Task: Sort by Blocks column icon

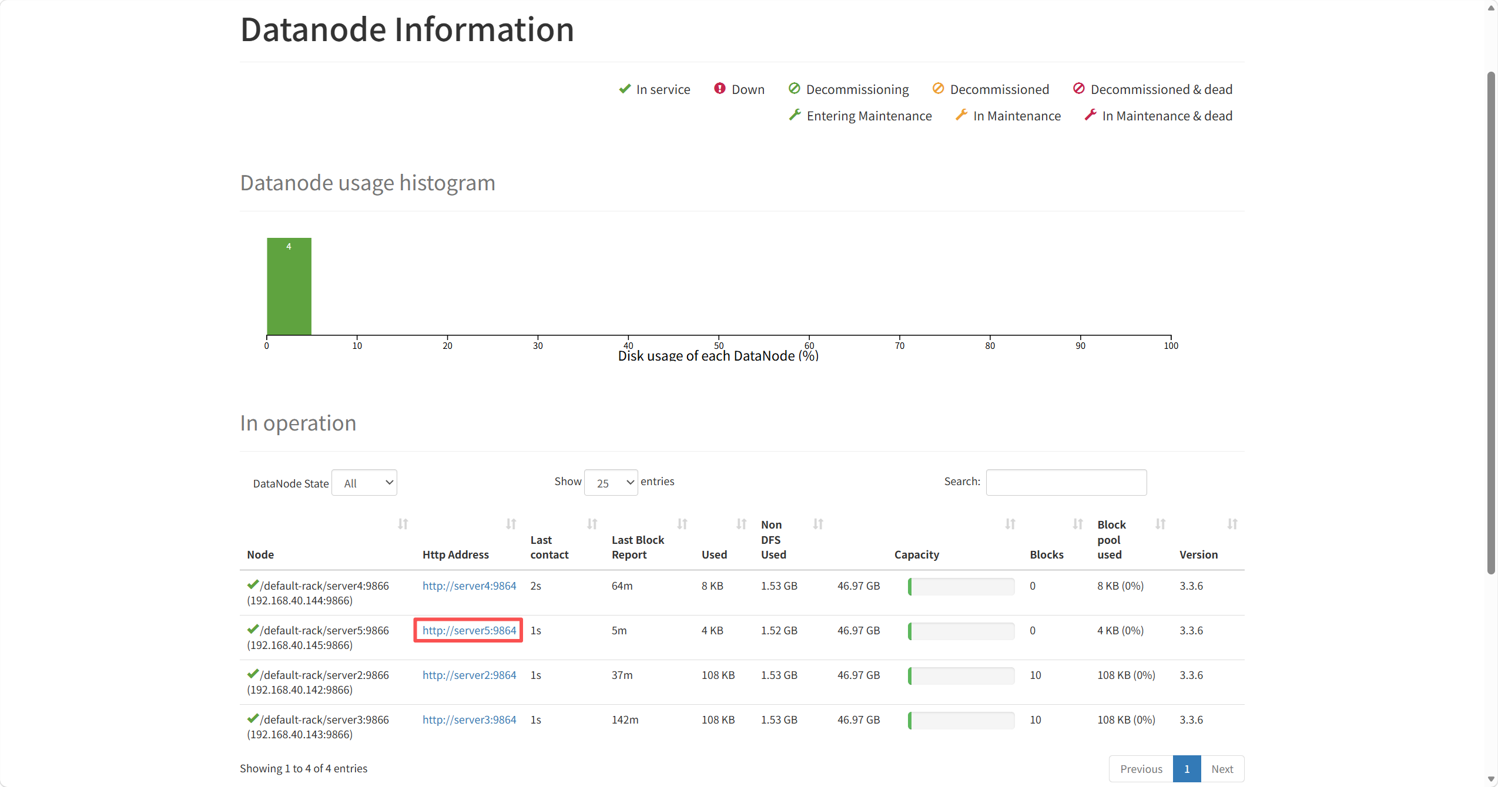Action: (1077, 524)
